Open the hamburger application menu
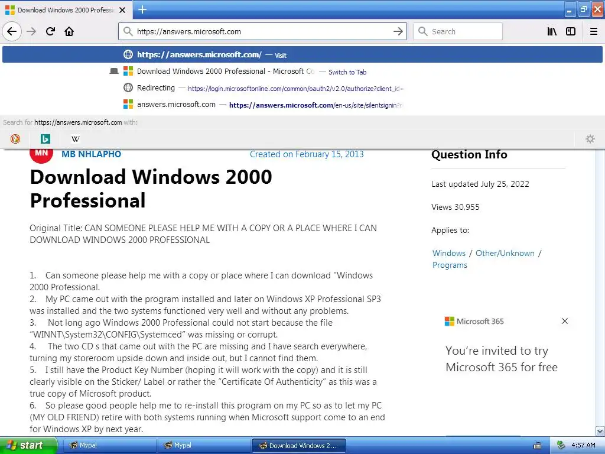 pyautogui.click(x=594, y=31)
